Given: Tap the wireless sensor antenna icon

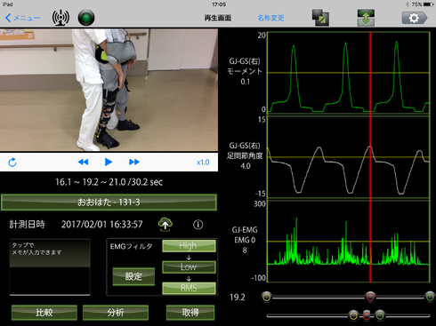Looking at the screenshot, I should click(x=61, y=18).
